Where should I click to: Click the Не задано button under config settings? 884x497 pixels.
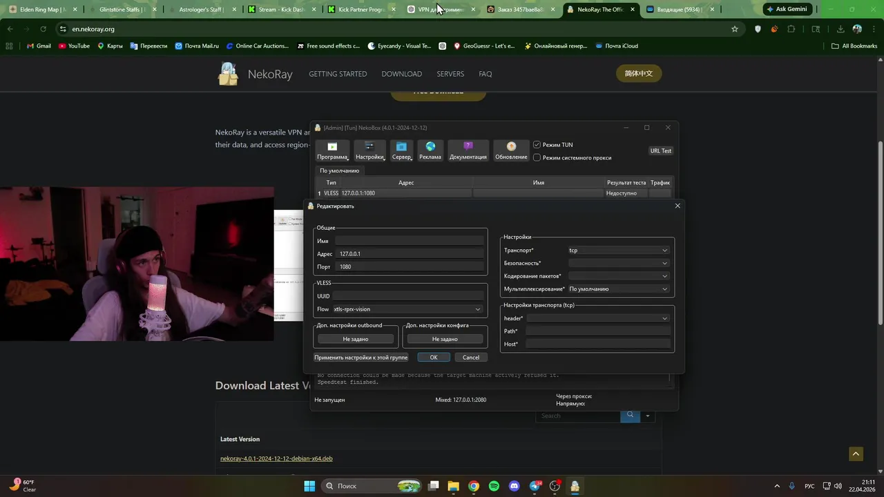point(445,339)
